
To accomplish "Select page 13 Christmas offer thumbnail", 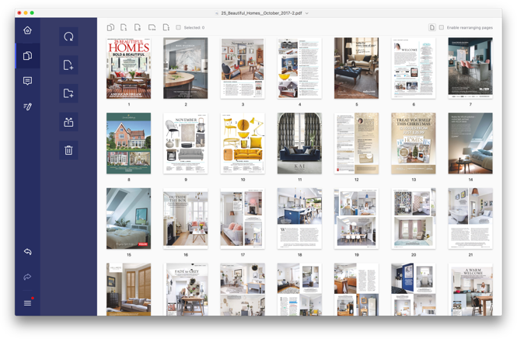I will click(414, 143).
